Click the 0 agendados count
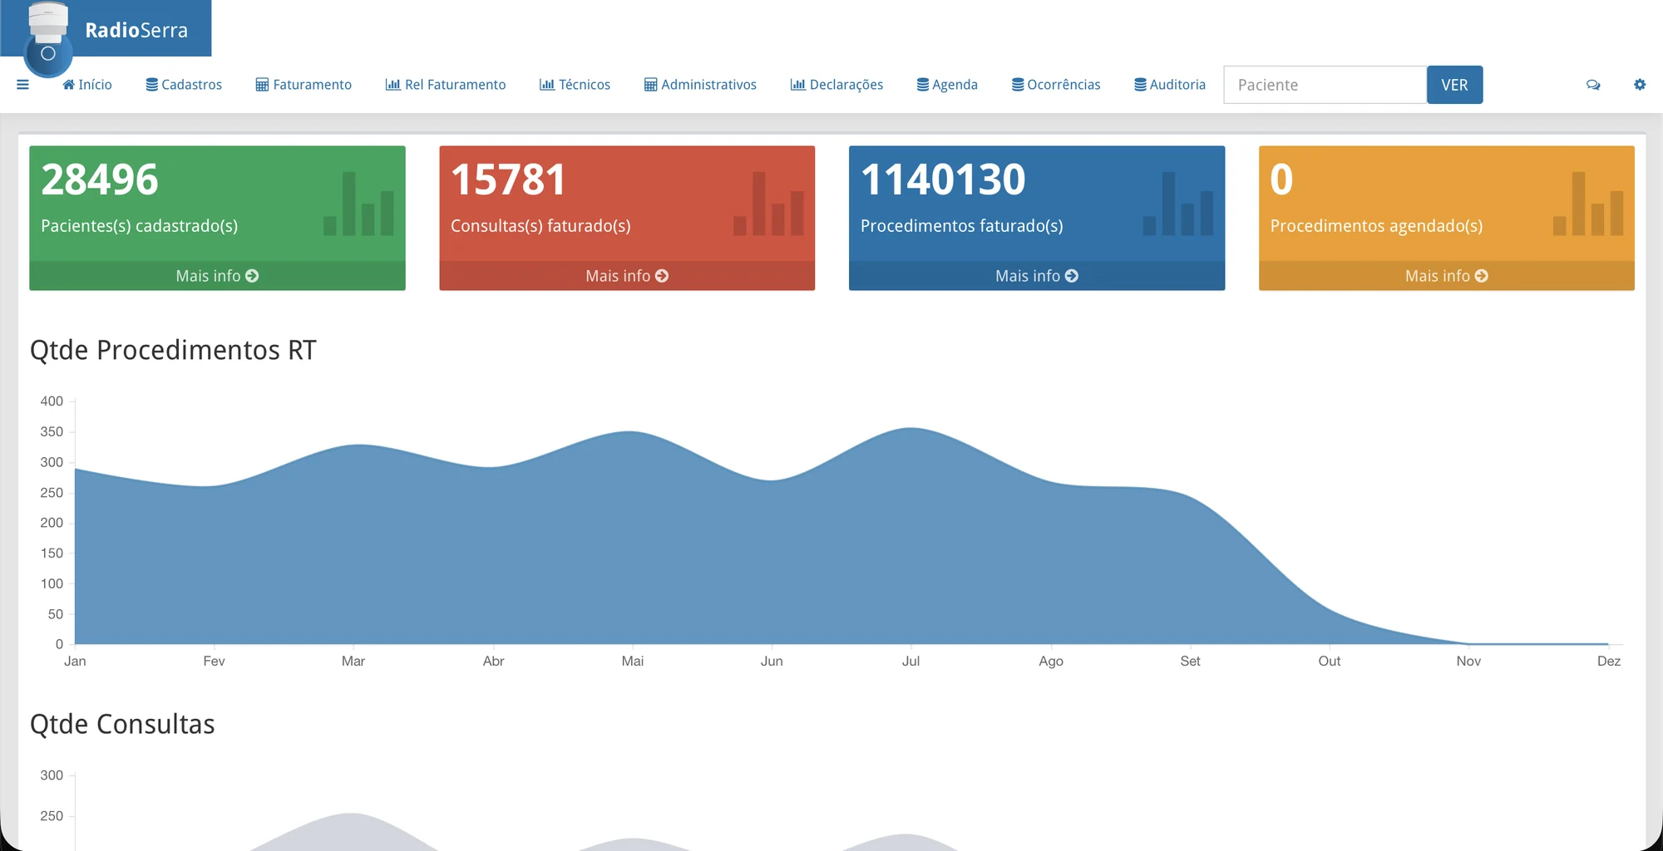This screenshot has width=1663, height=851. coord(1281,180)
